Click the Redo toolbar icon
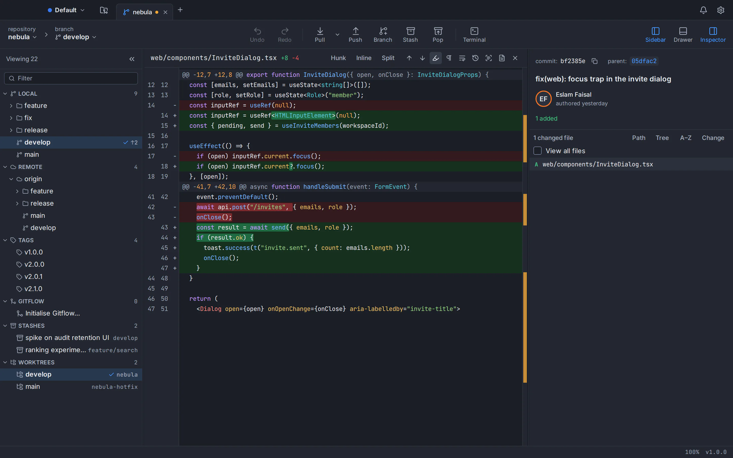The height and width of the screenshot is (458, 733). (284, 35)
